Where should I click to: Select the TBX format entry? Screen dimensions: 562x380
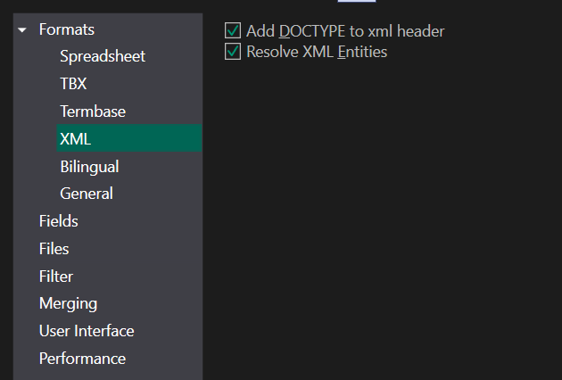[73, 84]
